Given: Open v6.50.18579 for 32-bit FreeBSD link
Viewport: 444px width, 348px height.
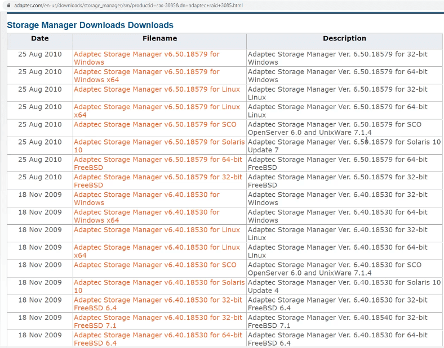Looking at the screenshot, I should coord(158,181).
